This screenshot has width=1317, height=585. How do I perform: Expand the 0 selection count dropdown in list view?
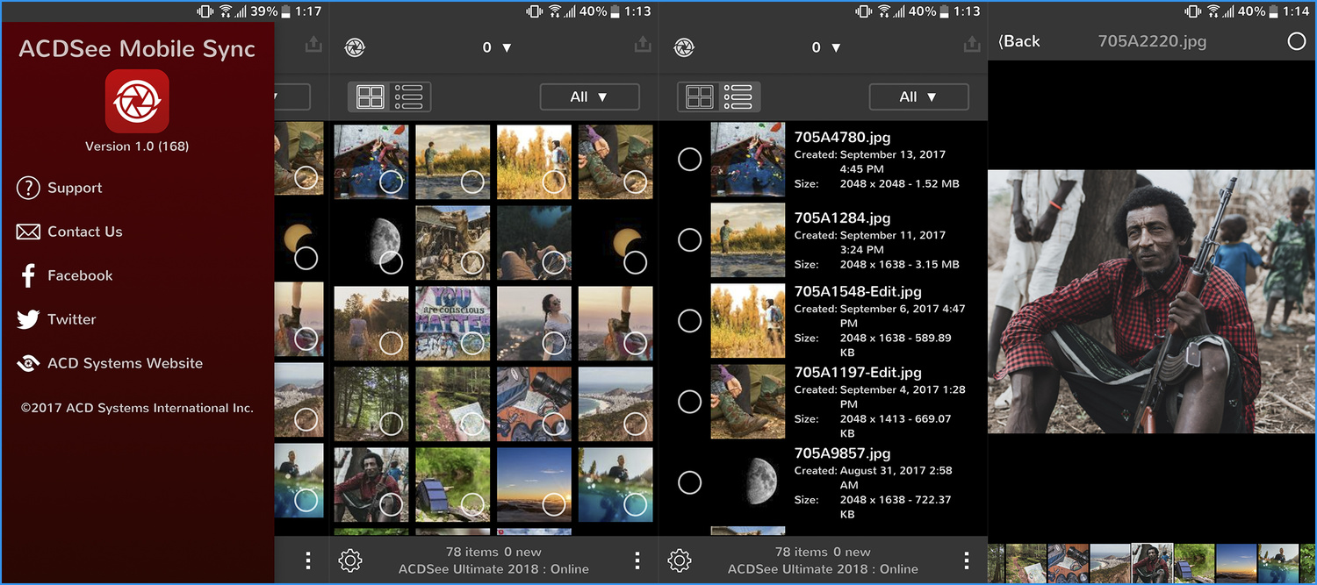(x=825, y=47)
